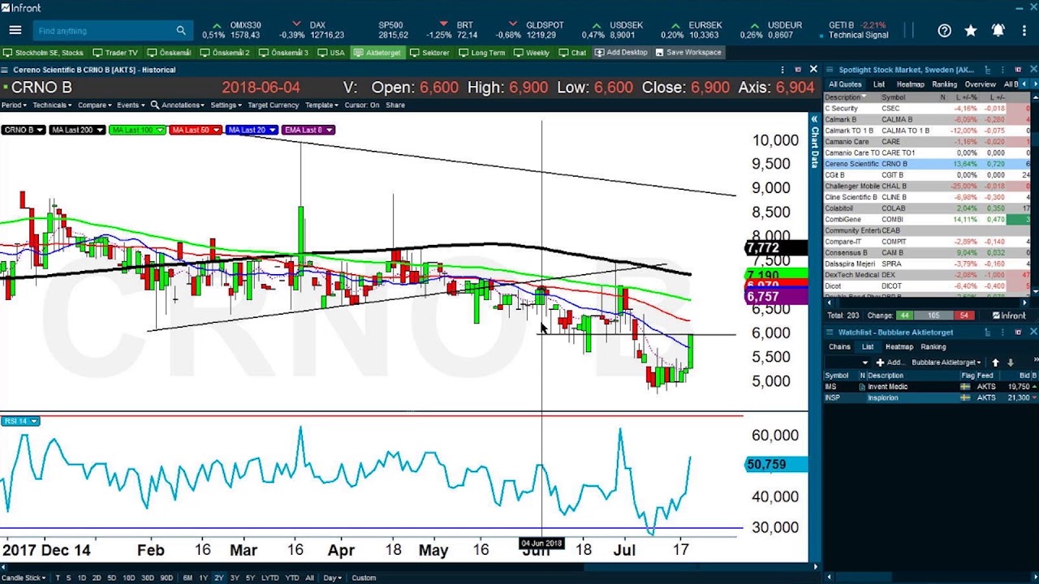Open favorites star icon

pos(971,31)
